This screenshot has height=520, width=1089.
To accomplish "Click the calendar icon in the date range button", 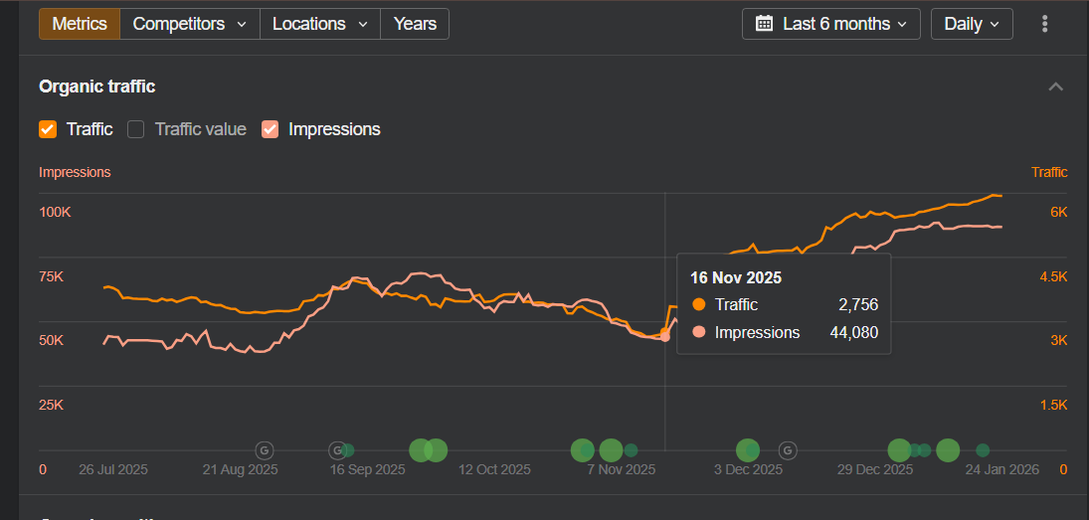I will pos(764,24).
